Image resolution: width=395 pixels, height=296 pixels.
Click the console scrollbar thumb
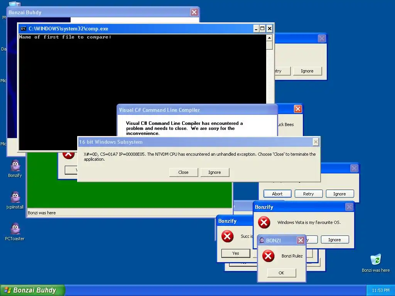coord(269,45)
